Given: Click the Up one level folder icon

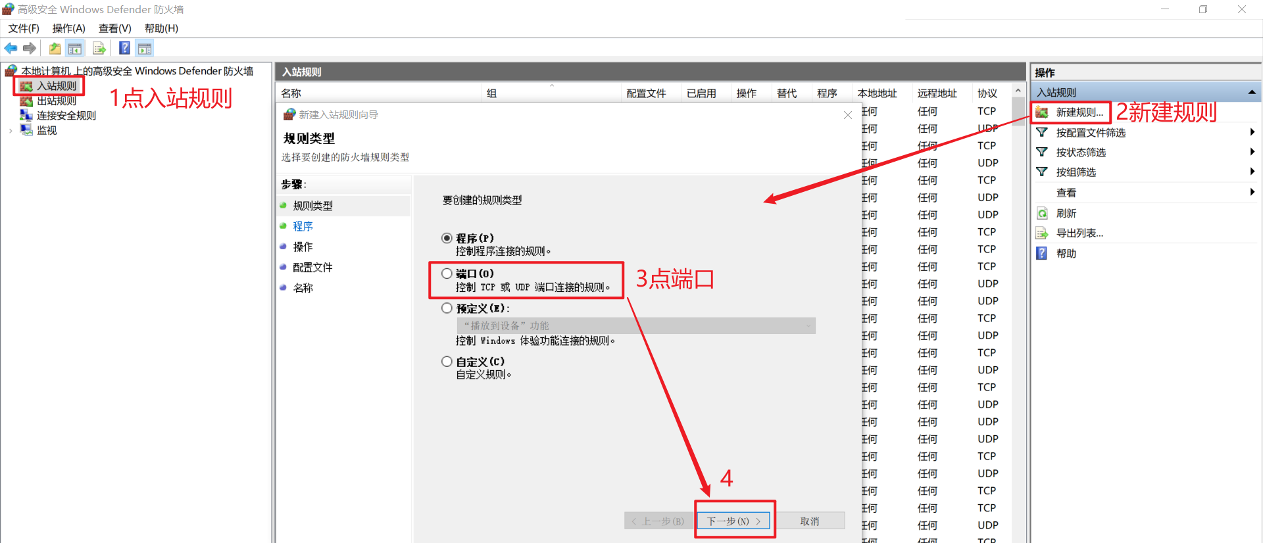Looking at the screenshot, I should point(55,48).
